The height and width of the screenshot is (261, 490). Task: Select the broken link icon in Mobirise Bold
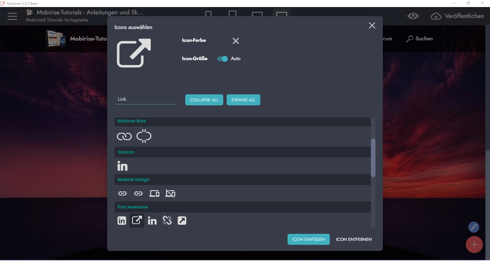tap(144, 136)
